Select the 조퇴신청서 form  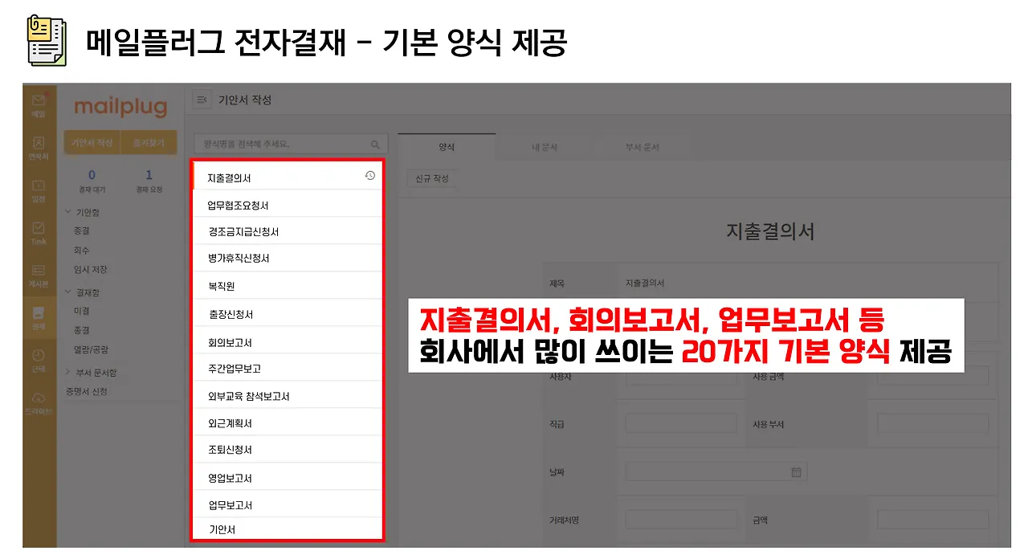tap(288, 450)
